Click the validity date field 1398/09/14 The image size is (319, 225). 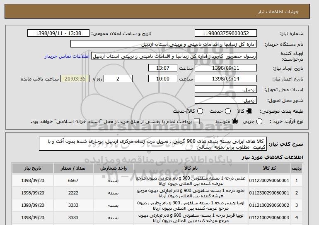point(226,79)
